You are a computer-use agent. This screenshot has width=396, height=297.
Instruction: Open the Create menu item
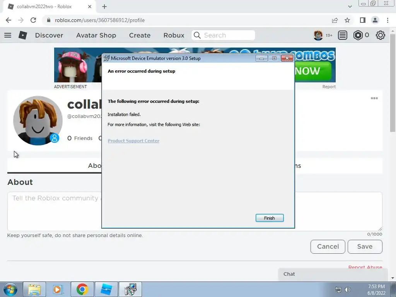pyautogui.click(x=140, y=35)
